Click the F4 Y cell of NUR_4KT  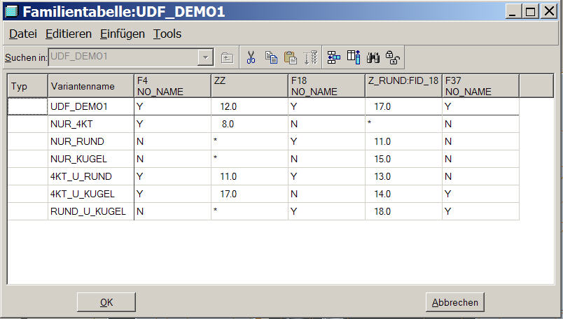click(x=172, y=124)
